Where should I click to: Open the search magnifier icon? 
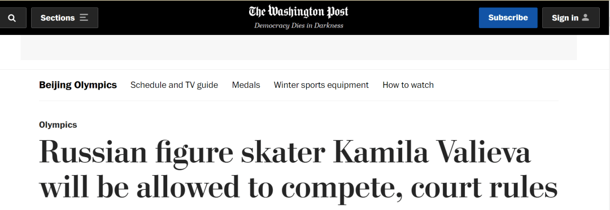(x=12, y=18)
